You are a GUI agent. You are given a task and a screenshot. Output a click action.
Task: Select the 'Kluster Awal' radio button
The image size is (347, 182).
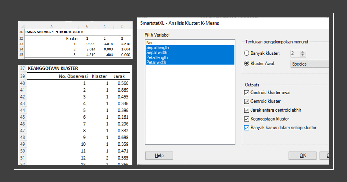tap(246, 64)
